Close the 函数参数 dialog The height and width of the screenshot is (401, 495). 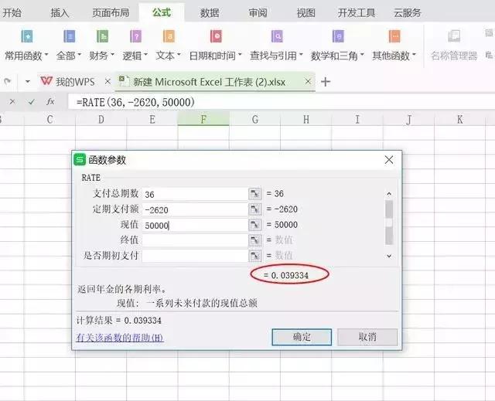click(x=389, y=160)
